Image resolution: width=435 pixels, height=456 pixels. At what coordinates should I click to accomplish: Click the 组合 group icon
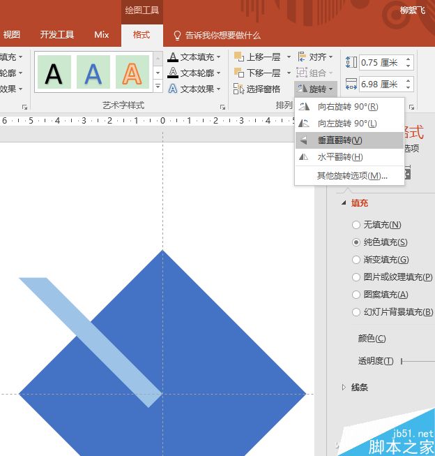(x=302, y=73)
